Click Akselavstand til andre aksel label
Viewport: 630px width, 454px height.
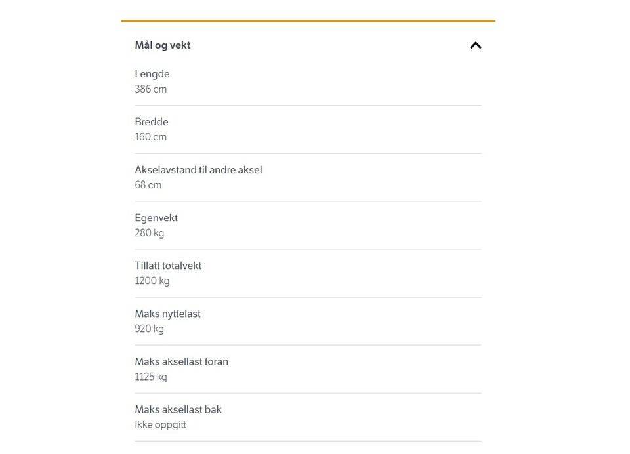point(198,170)
